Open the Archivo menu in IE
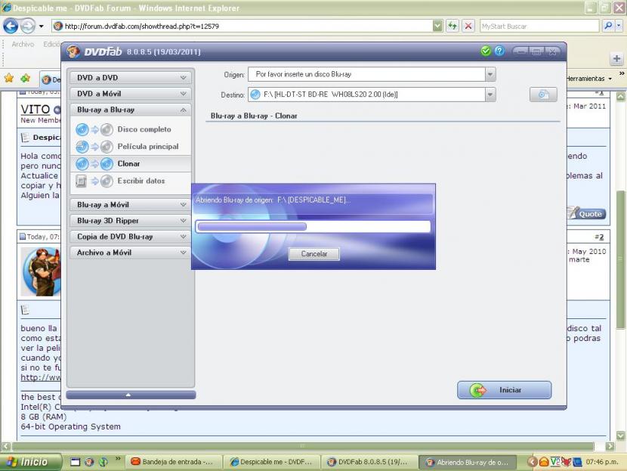Screen dimensions: 627x471 (23, 44)
